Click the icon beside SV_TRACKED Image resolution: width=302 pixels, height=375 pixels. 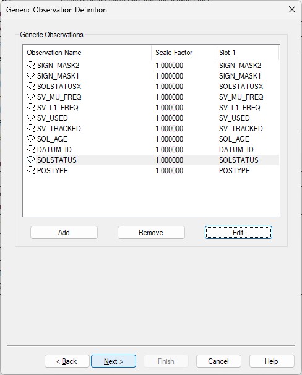coord(30,129)
